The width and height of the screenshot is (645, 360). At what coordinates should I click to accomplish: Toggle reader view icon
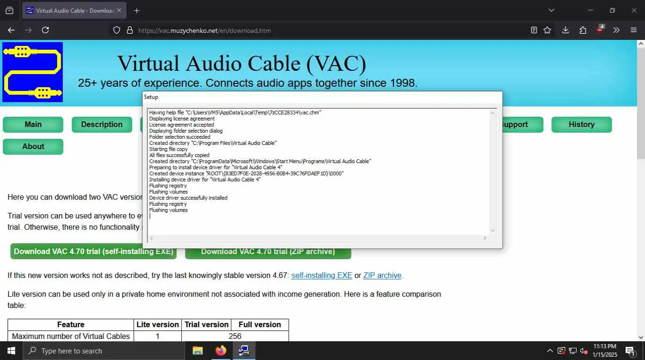533,30
